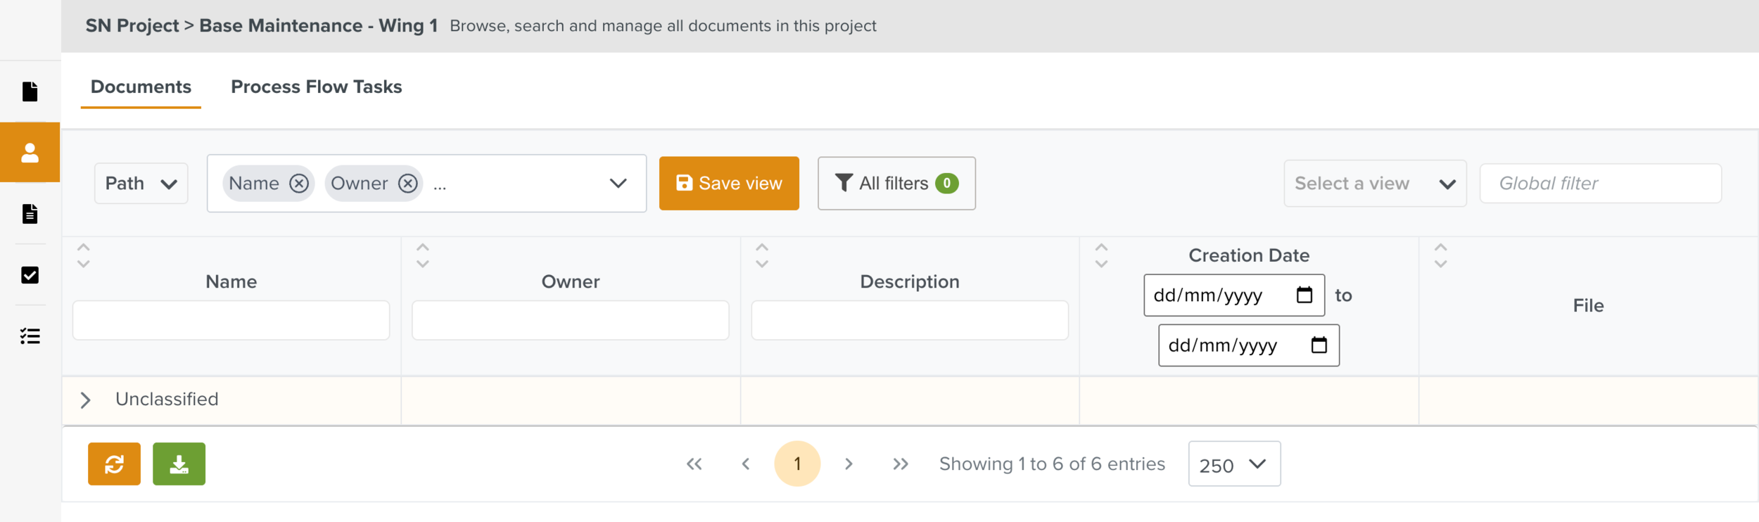Viewport: 1759px width, 522px height.
Task: Toggle sort on the Creation Date column
Action: pos(1102,255)
